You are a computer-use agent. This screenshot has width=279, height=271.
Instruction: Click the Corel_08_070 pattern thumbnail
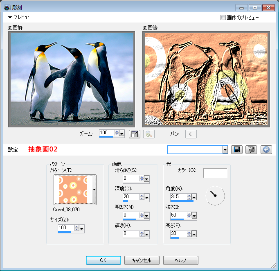click(x=73, y=190)
